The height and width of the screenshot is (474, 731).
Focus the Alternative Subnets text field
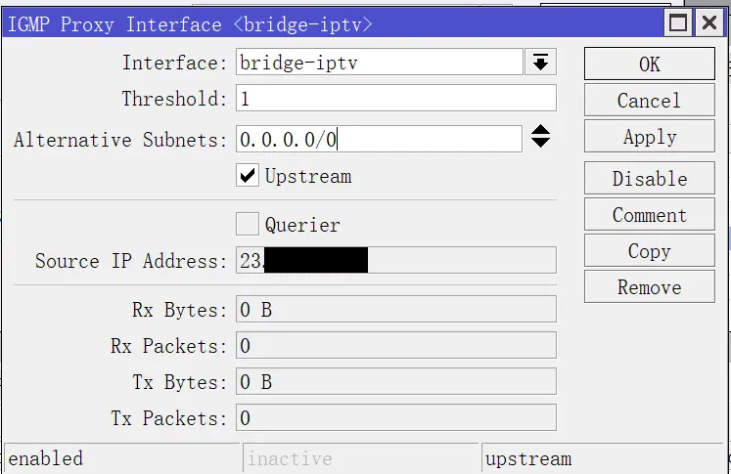click(x=379, y=138)
